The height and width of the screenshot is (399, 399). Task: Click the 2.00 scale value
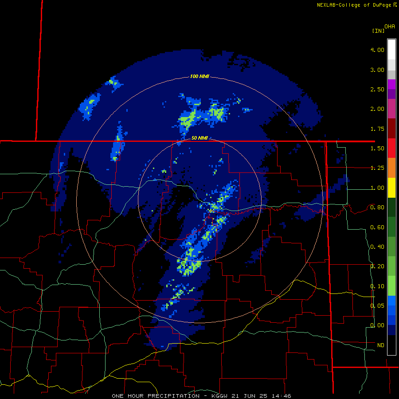tap(377, 109)
